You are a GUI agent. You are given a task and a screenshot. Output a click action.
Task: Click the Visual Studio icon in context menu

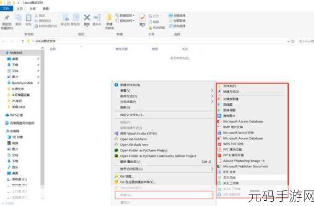click(x=116, y=134)
